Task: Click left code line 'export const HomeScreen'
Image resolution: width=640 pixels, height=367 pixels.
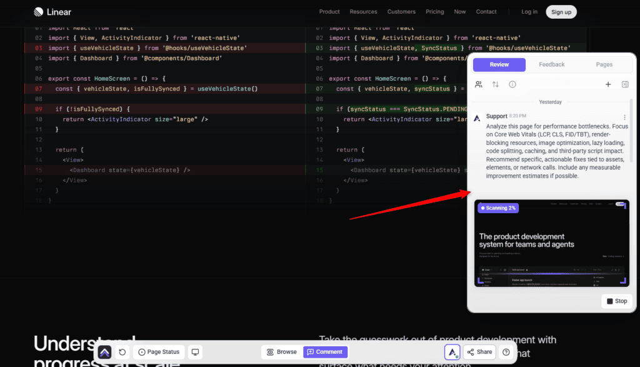Action: point(107,78)
